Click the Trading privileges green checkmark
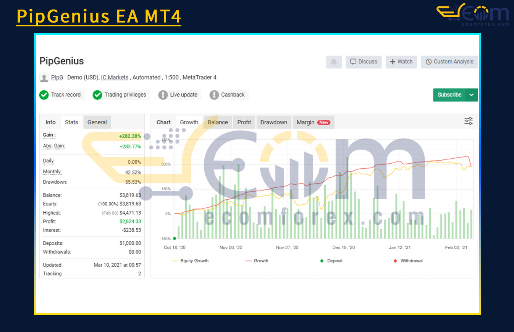514x332 pixels. pos(97,95)
